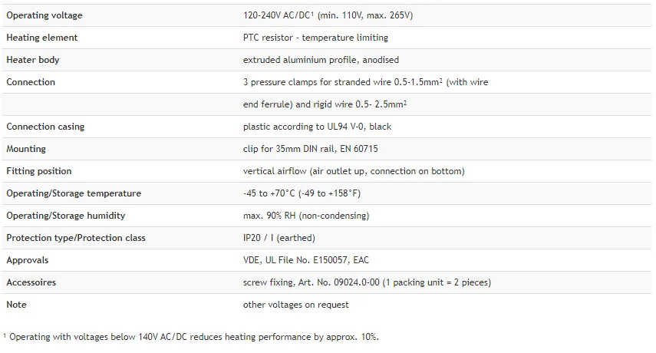Screen dimensions: 656x353
Task: Click the Fitting position label
Action: coord(39,171)
